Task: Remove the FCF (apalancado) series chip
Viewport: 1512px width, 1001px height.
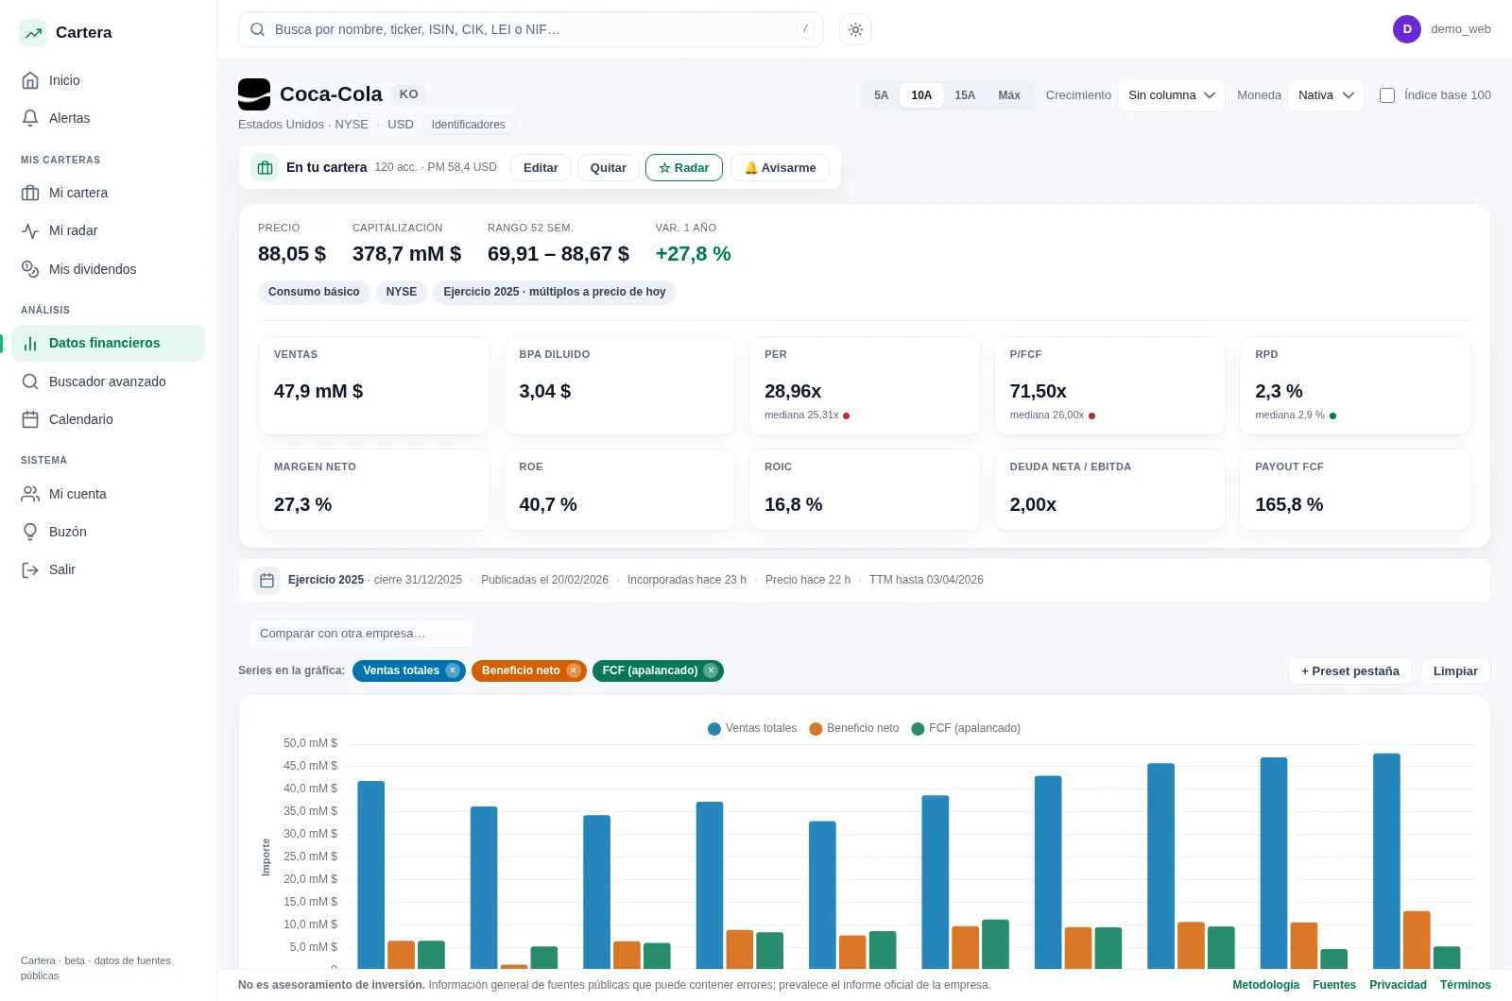Action: [712, 670]
